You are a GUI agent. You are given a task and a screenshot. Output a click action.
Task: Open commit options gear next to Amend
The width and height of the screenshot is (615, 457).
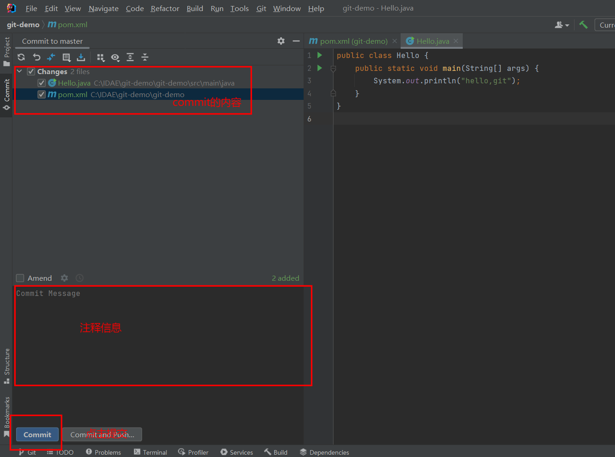(64, 278)
